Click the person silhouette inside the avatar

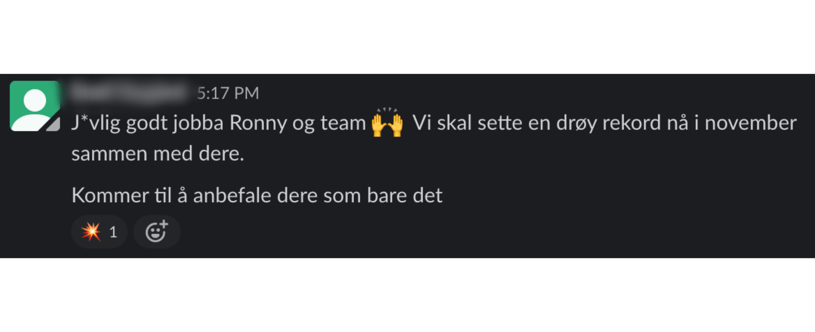tap(34, 109)
